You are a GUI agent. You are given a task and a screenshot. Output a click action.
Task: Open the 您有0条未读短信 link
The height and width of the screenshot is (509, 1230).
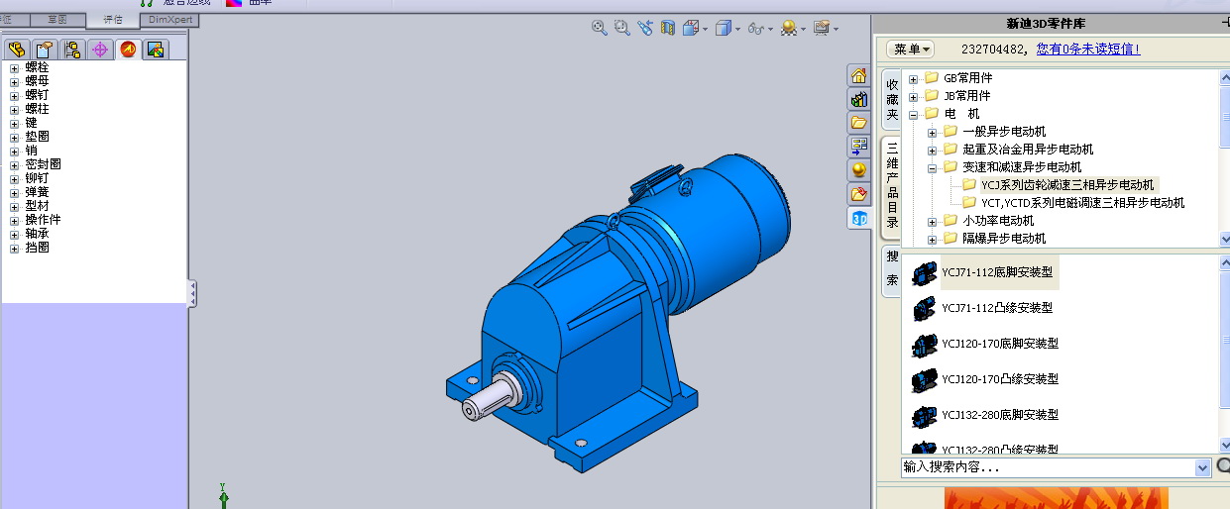1088,49
